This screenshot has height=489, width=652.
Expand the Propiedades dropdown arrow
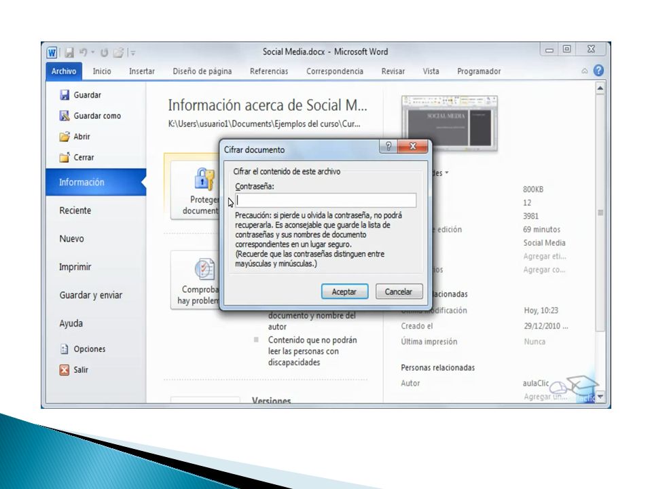pyautogui.click(x=447, y=173)
